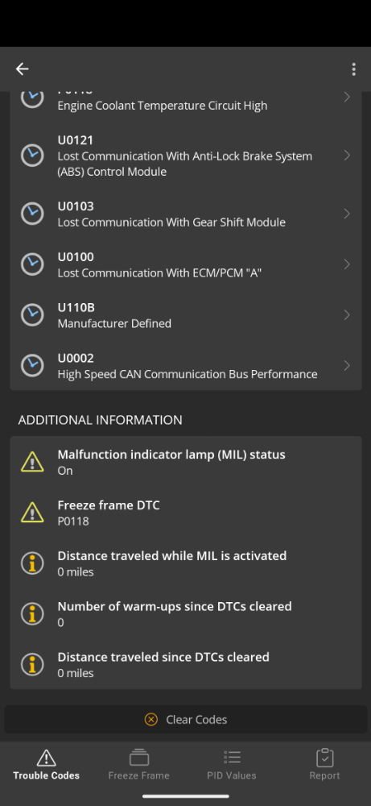Image resolution: width=371 pixels, height=806 pixels.
Task: Expand U0002 CAN bus code chevron
Action: click(x=347, y=365)
